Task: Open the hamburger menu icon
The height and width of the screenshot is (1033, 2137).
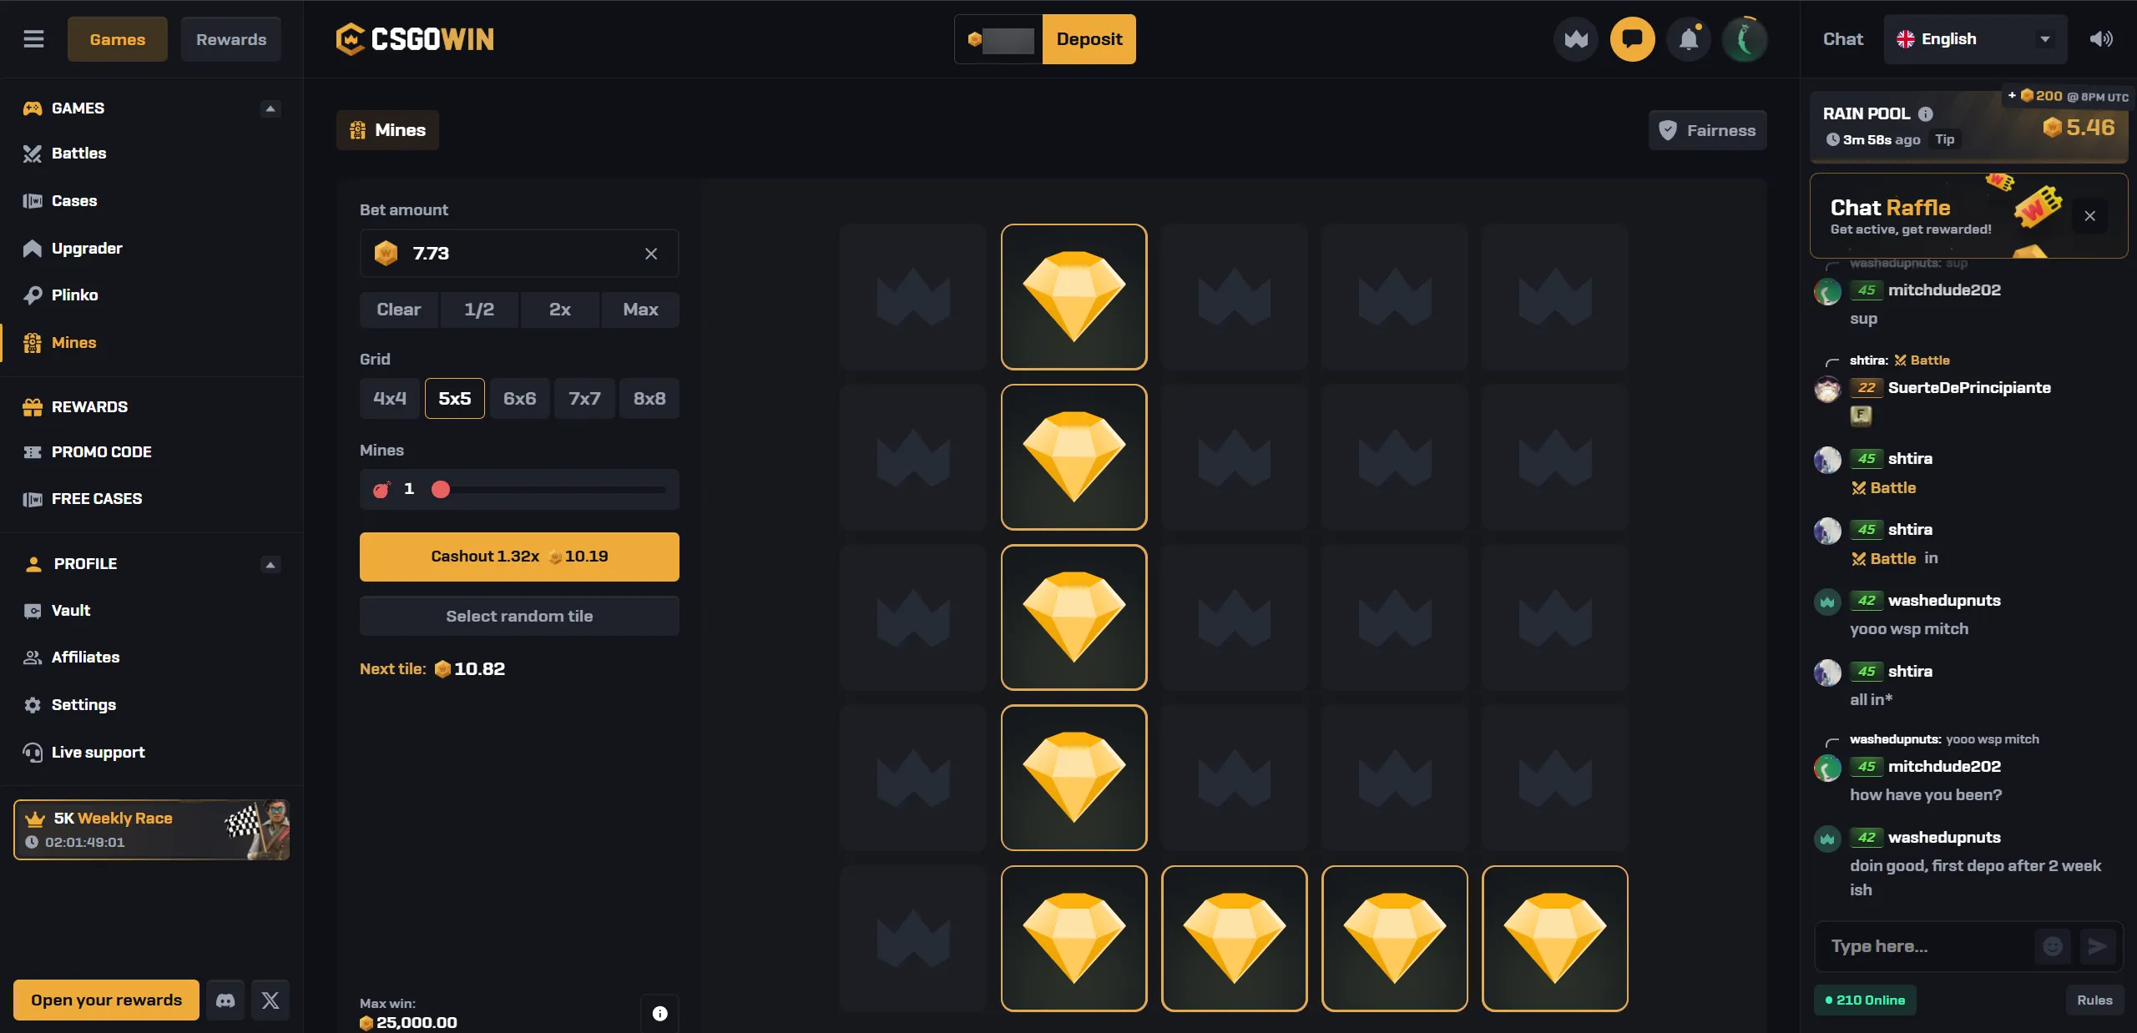Action: click(33, 39)
